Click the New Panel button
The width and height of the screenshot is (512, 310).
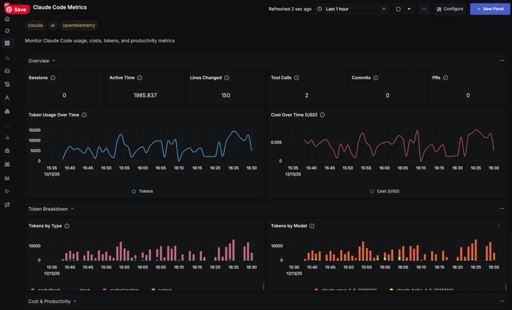click(x=490, y=9)
